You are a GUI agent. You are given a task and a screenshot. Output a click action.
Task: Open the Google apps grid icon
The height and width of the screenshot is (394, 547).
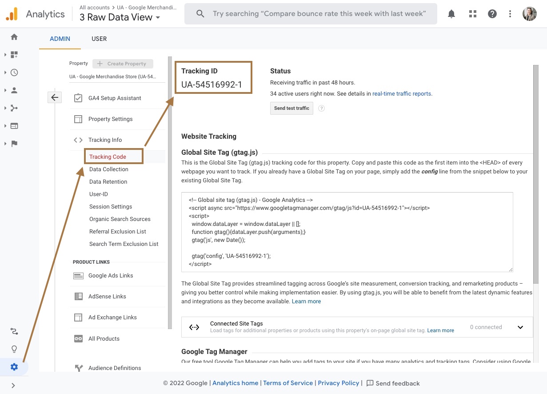coord(472,14)
